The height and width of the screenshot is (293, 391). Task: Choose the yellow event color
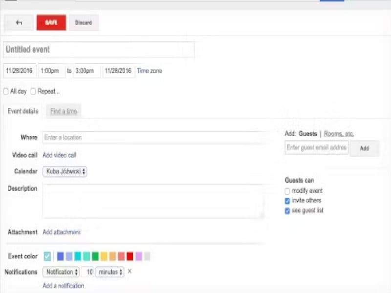(x=104, y=256)
